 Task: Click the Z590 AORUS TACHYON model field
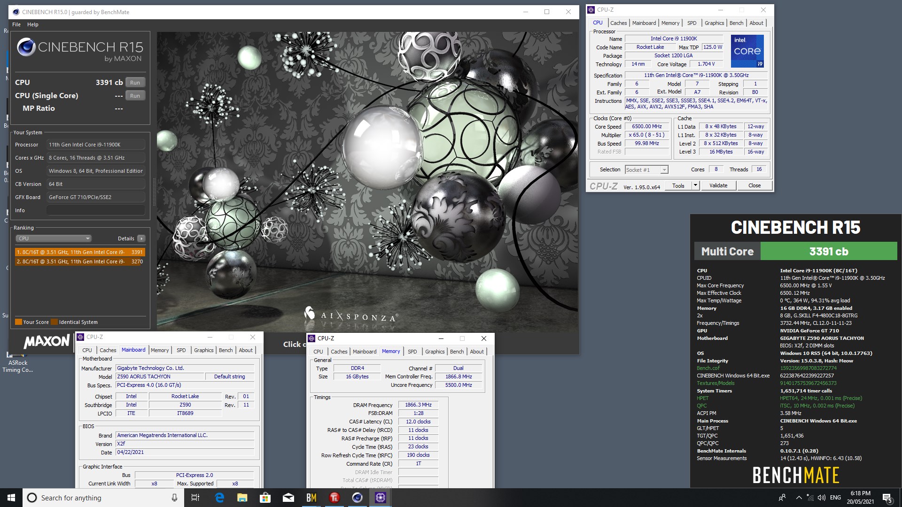[x=160, y=376]
